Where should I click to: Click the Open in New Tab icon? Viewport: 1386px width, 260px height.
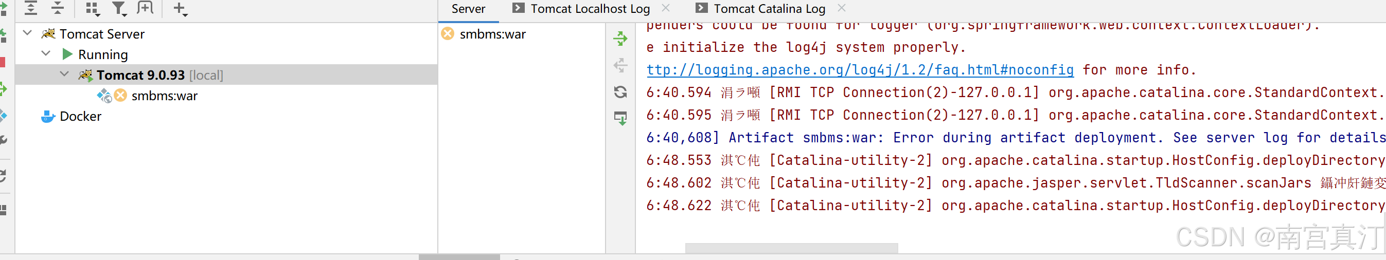click(145, 8)
